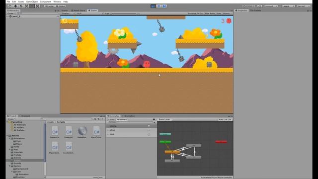Viewport: 318px width, 179px height.
Task: Open the GameObject menu
Action: point(32,1)
